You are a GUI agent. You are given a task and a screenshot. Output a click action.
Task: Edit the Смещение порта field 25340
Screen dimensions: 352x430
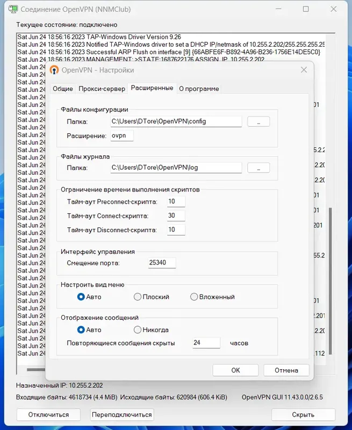point(162,263)
